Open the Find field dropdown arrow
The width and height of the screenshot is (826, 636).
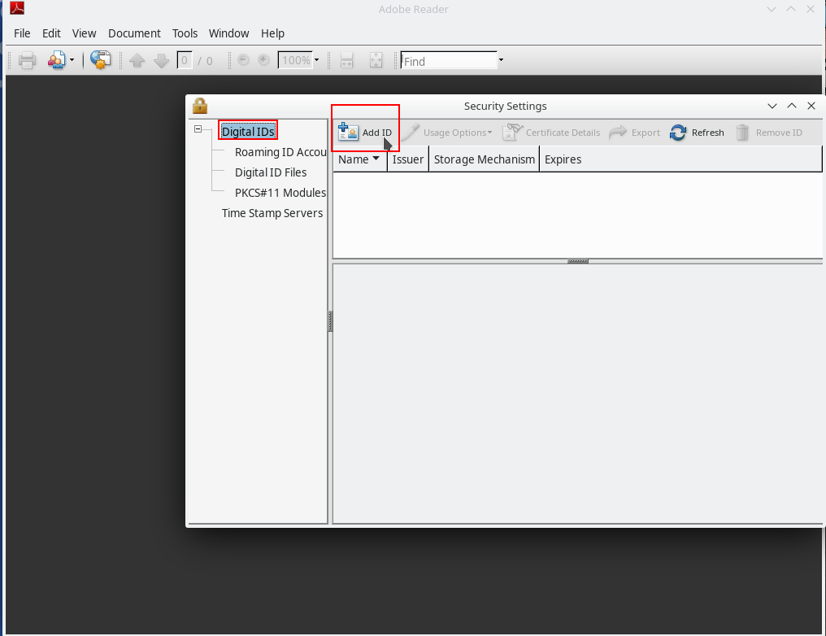click(501, 61)
